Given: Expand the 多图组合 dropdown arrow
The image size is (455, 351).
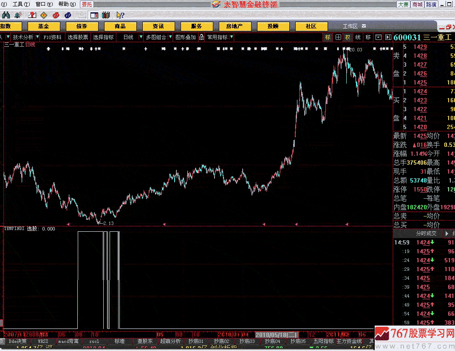Looking at the screenshot, I should (170, 37).
